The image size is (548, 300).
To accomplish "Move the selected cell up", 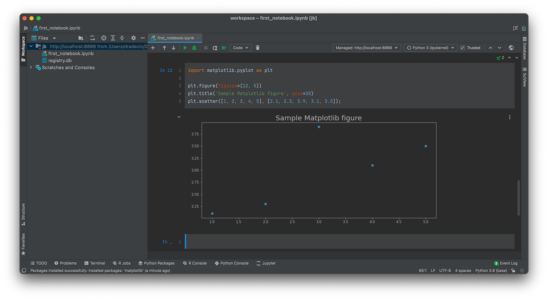I will click(x=164, y=47).
